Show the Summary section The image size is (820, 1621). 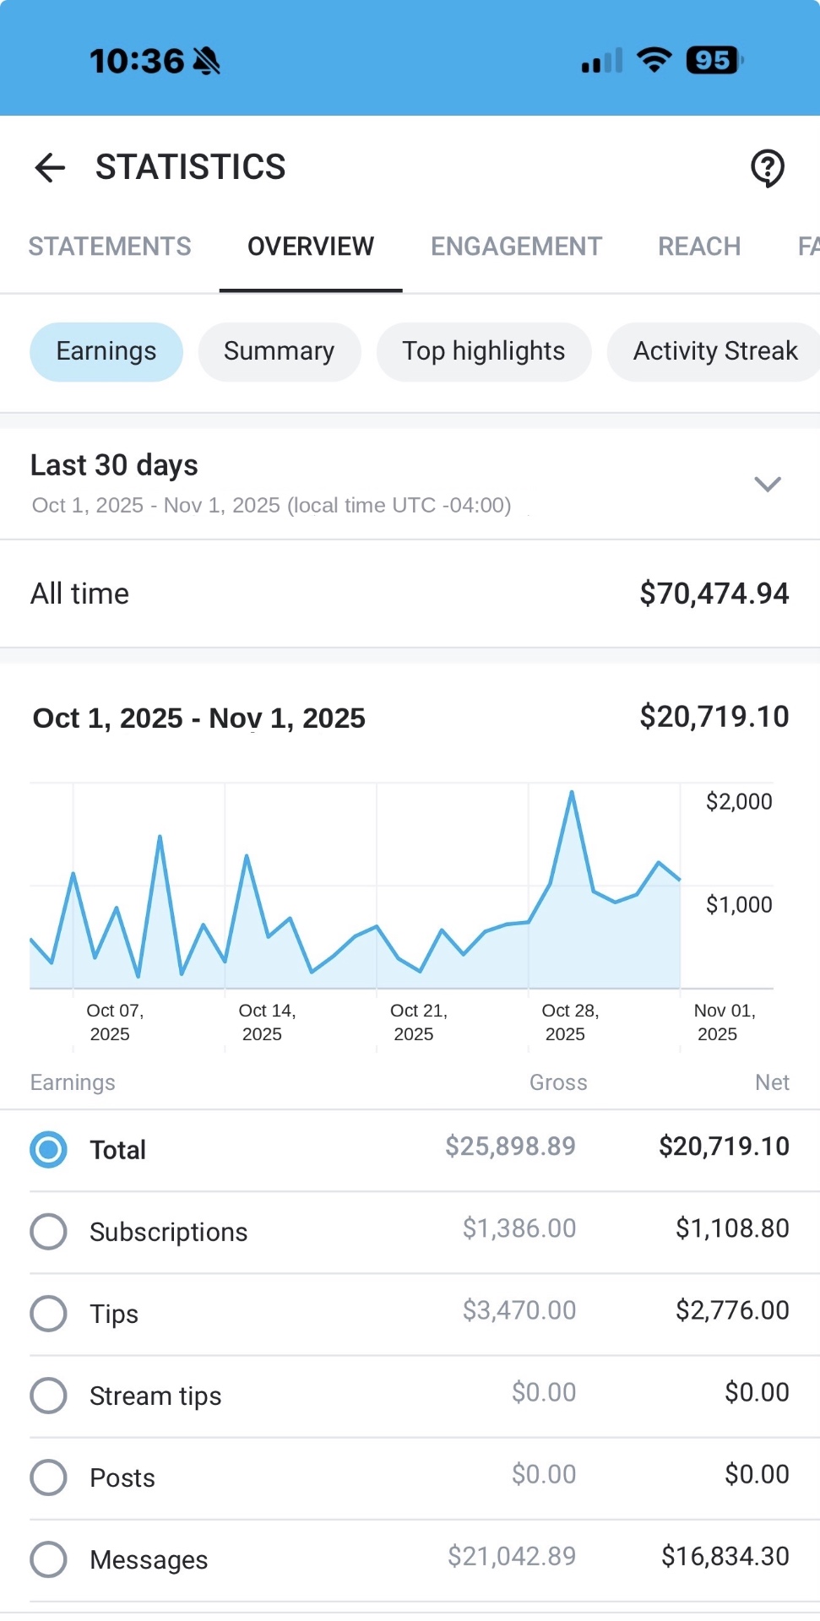[x=280, y=351]
